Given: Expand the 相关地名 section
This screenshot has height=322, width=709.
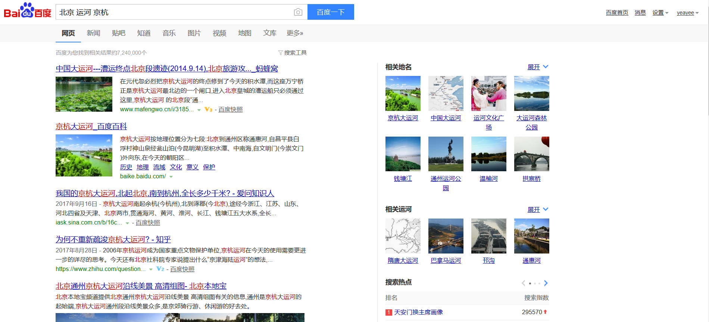Looking at the screenshot, I should 538,67.
